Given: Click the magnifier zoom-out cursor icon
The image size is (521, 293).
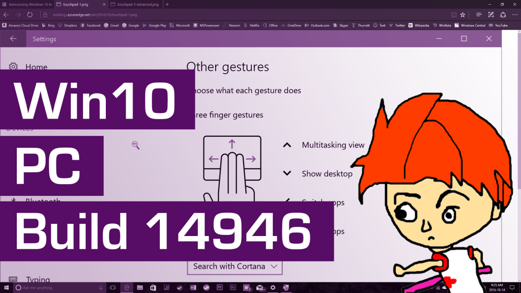Looking at the screenshot, I should click(135, 145).
